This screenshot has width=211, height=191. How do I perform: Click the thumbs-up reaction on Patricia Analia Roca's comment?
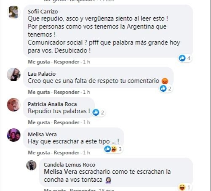[x=96, y=112]
